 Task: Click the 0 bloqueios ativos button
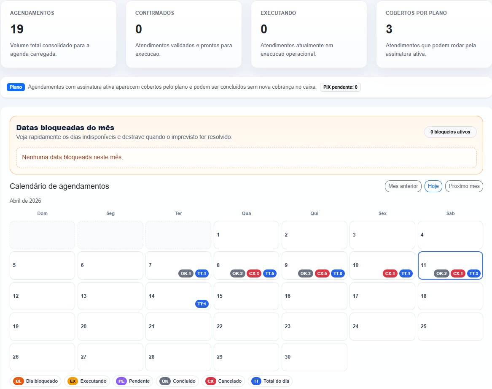[450, 132]
